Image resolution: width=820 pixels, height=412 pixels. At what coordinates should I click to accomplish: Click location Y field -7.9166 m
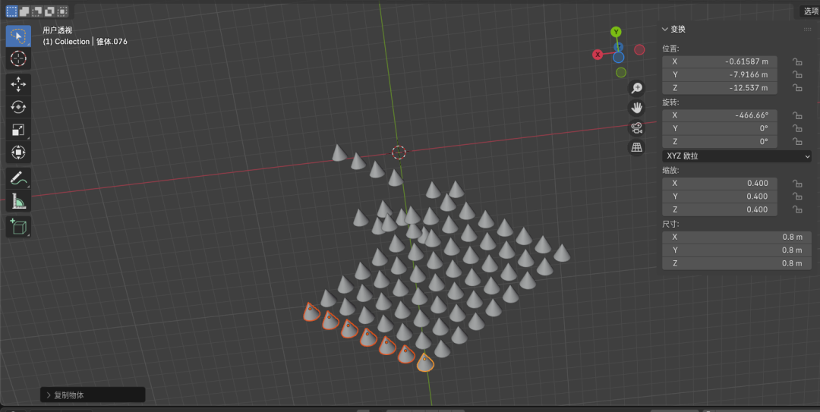tap(720, 75)
